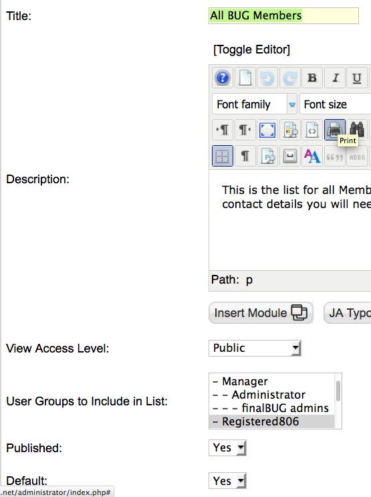Click the left-to-right text direction icon

click(x=223, y=130)
